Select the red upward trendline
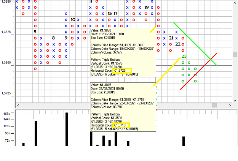 [x=198, y=71]
